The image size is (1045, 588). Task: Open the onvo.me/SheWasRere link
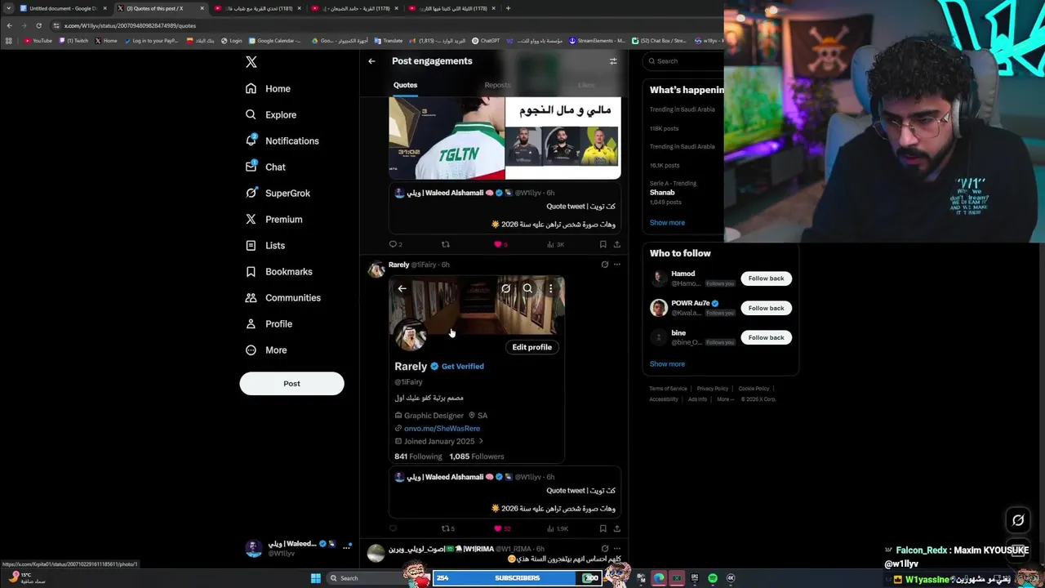click(442, 428)
